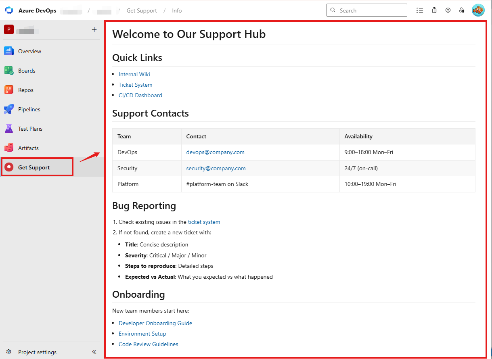Click the Severity: Critical / Major / Minor line

tap(166, 255)
